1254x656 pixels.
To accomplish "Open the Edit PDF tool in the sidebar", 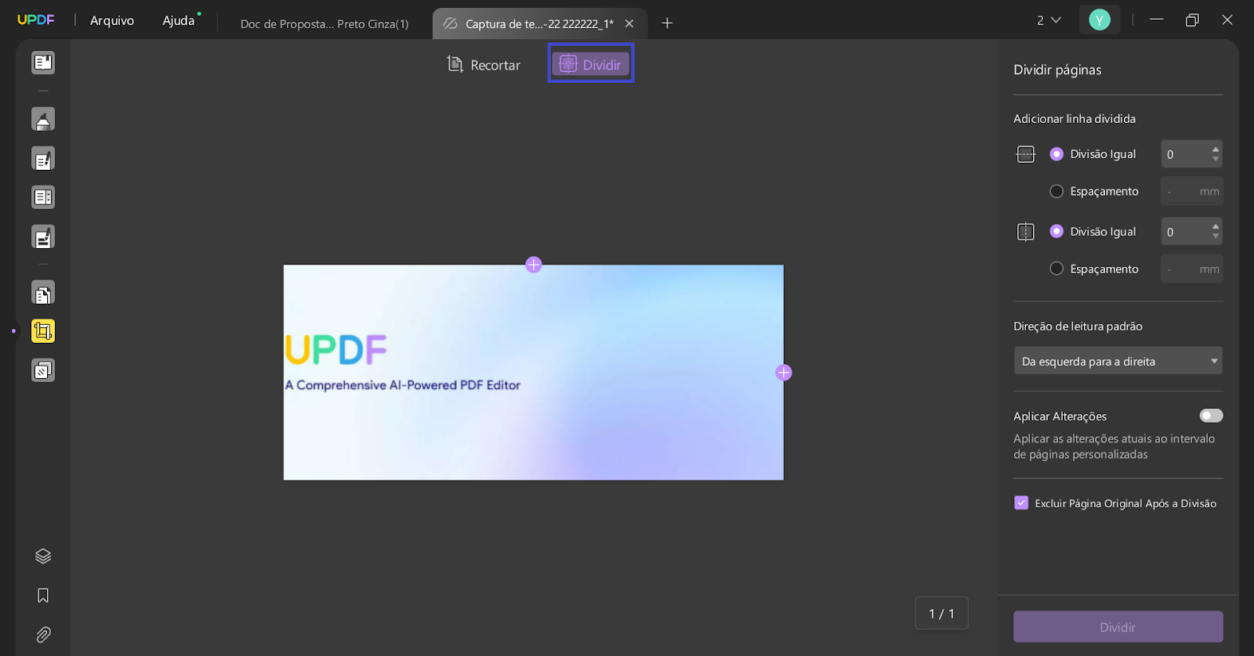I will click(43, 159).
